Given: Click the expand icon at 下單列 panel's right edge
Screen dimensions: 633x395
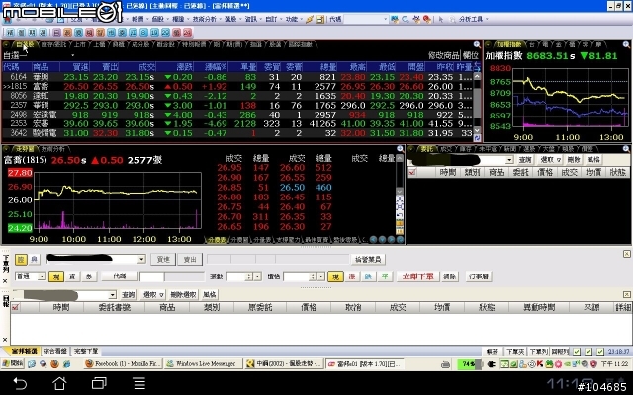Looking at the screenshot, I should pyautogui.click(x=626, y=254).
